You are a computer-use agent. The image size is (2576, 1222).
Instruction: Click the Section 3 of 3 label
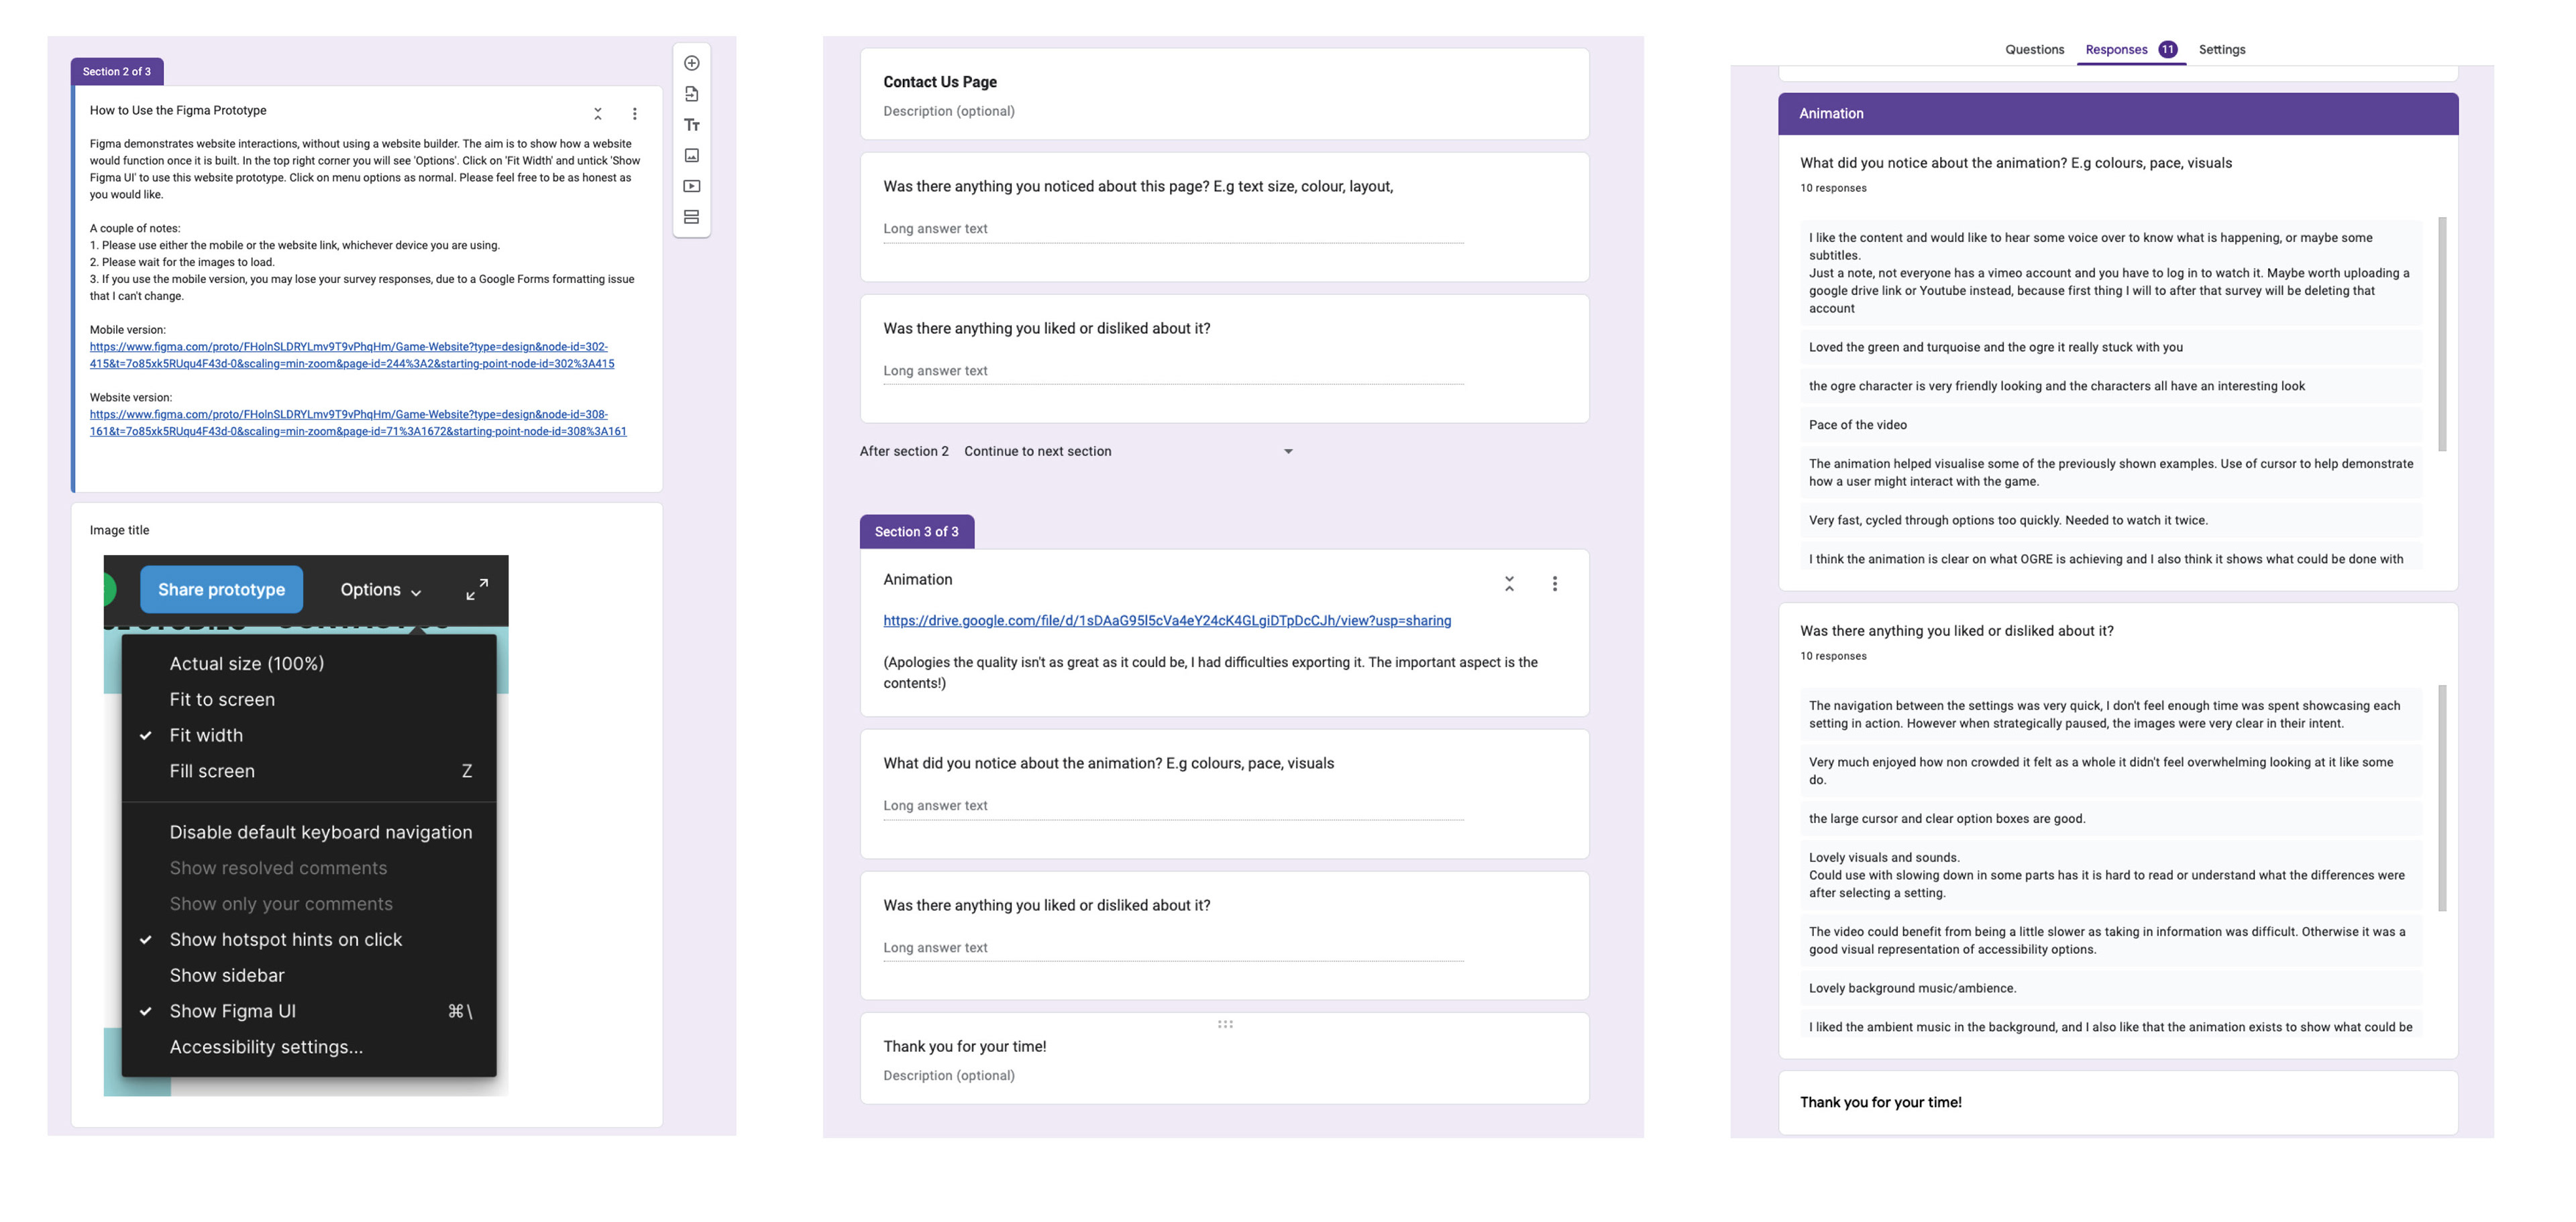(x=916, y=532)
